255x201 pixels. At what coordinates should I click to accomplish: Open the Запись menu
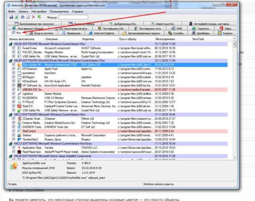coord(23,11)
